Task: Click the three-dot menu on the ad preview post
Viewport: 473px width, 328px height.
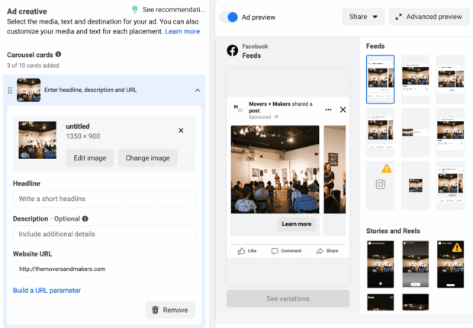Action: click(x=328, y=110)
